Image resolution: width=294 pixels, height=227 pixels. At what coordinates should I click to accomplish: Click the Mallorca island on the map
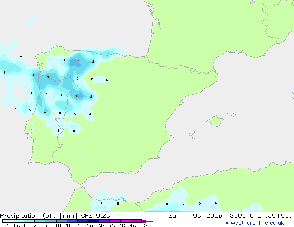[x=215, y=121]
